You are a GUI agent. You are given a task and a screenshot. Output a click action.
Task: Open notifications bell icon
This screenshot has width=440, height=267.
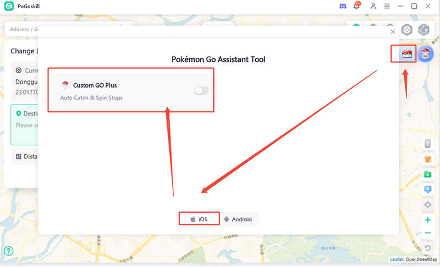[x=356, y=6]
